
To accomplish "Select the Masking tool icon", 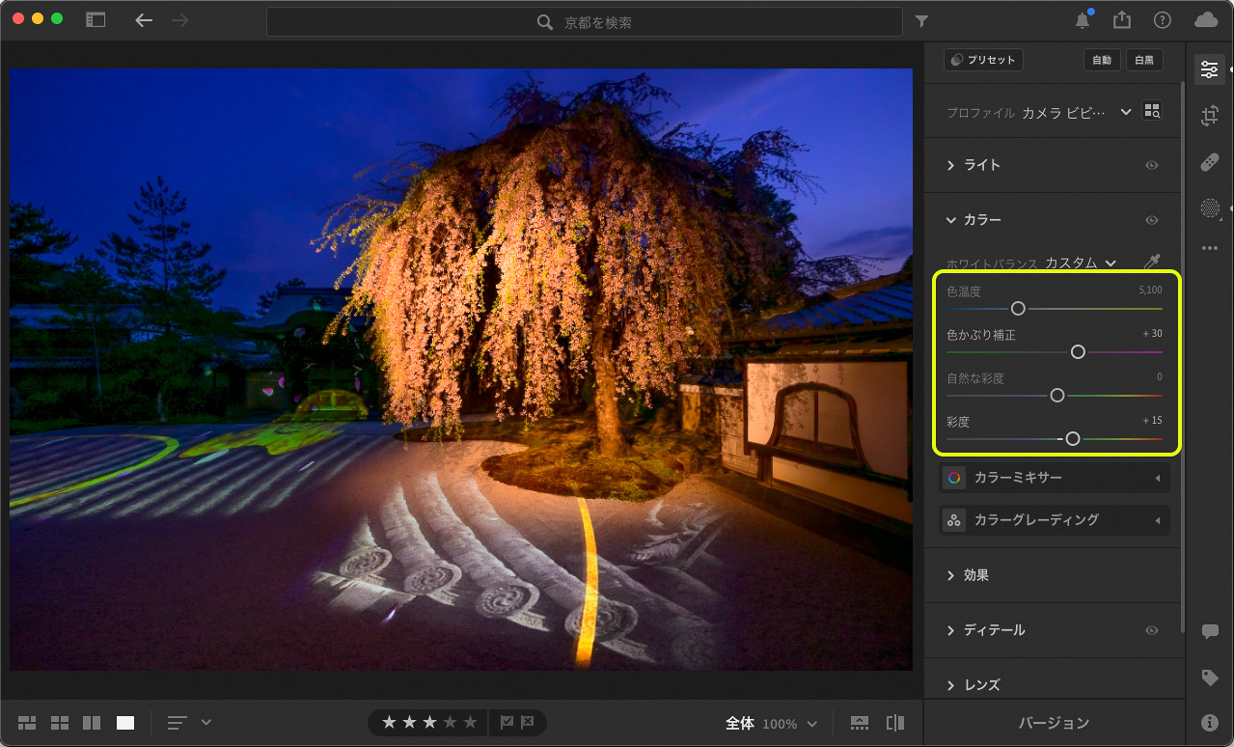I will pos(1209,207).
